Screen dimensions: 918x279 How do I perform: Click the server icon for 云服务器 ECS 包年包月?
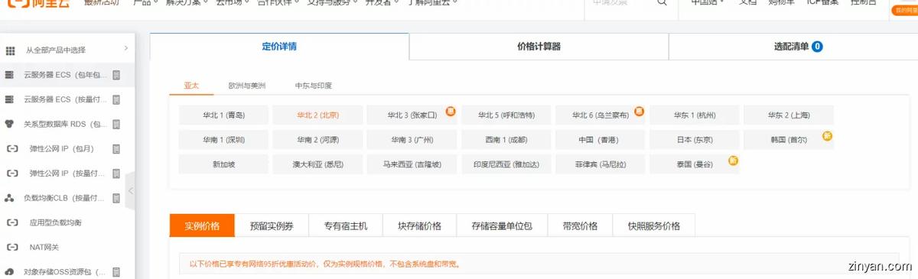[x=10, y=75]
